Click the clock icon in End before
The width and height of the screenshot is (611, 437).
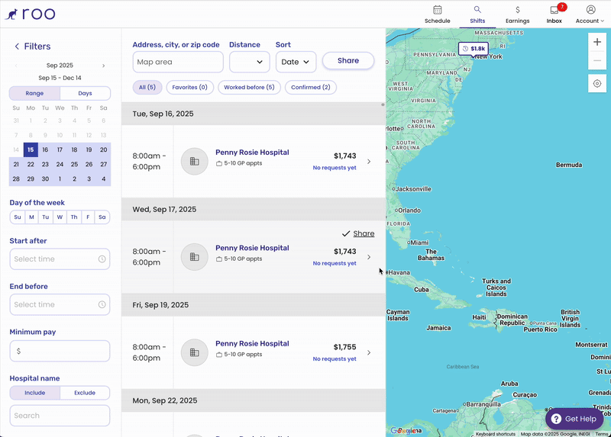point(102,305)
